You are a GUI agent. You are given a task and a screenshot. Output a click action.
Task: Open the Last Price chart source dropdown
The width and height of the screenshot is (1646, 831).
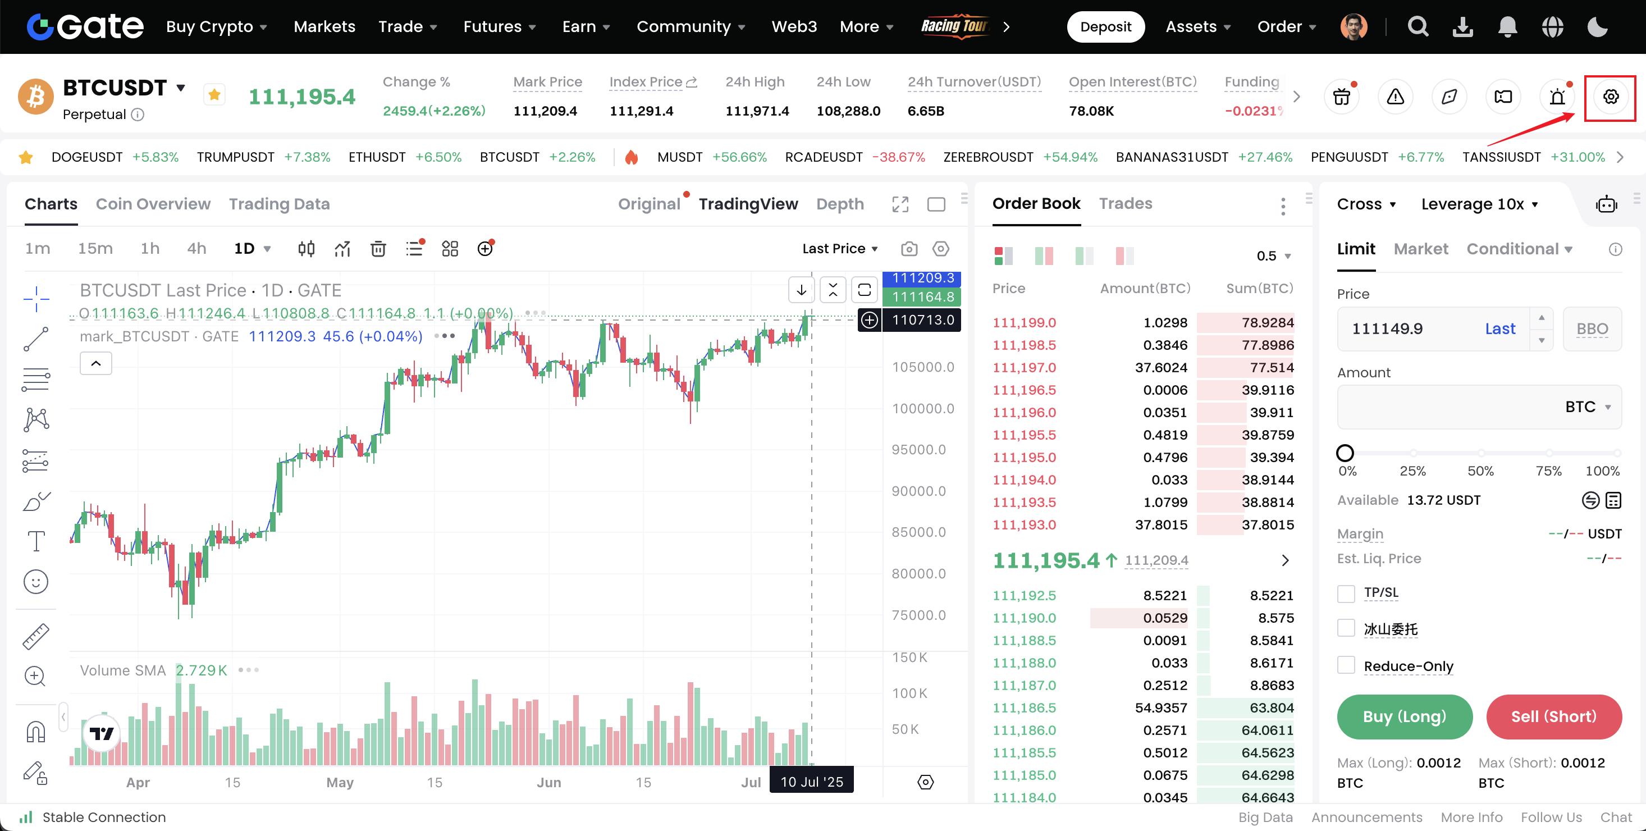click(x=840, y=249)
